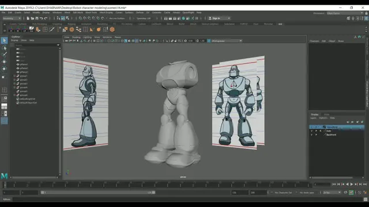369x207 pixels.
Task: Switch to four-view layout icon
Action: pyautogui.click(x=4, y=99)
